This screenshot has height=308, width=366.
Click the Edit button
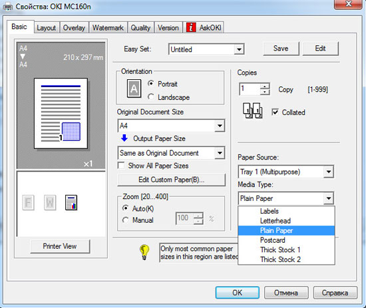pyautogui.click(x=320, y=49)
